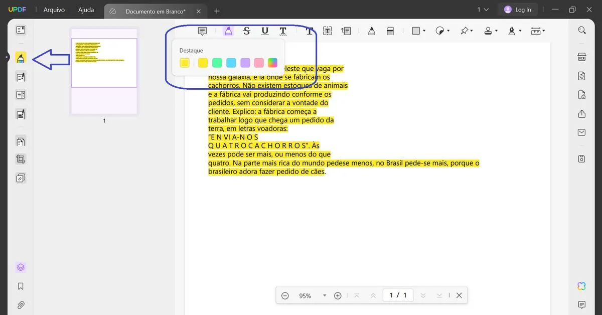The image size is (602, 315).
Task: Zoom out with the minus button
Action: click(285, 295)
